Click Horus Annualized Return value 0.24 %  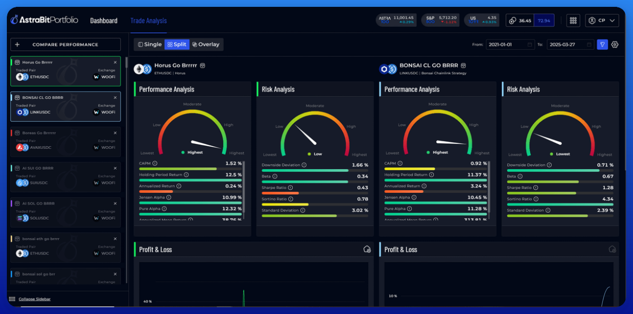(x=233, y=186)
